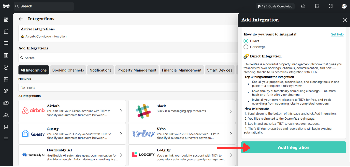Viewport: 350px width, 167px height.
Task: Open the tools wrench icon in sidebar
Action: point(6,91)
